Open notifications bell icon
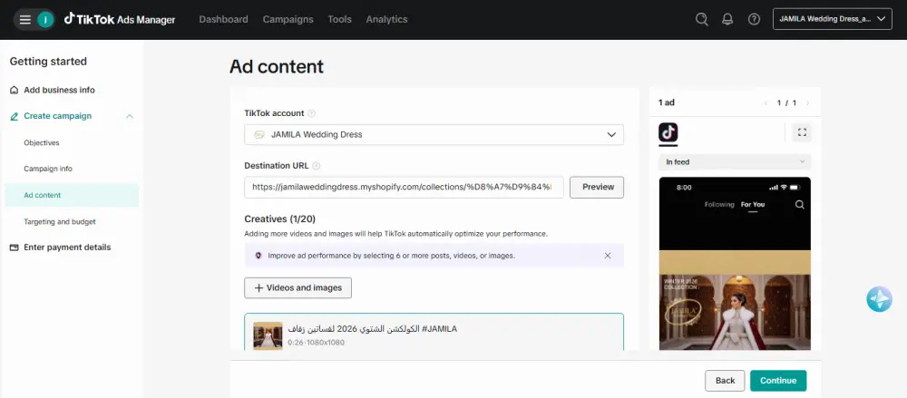Image resolution: width=907 pixels, height=398 pixels. pos(727,19)
